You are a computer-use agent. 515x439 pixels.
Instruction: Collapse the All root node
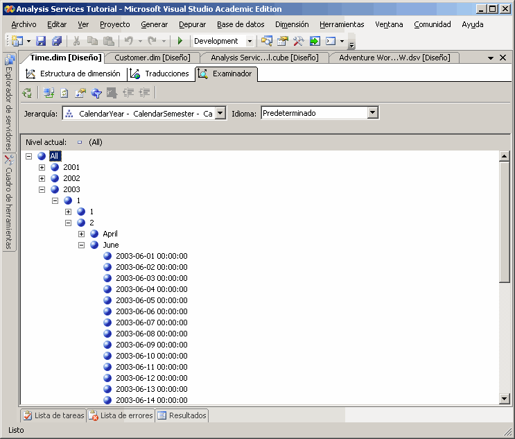click(29, 157)
